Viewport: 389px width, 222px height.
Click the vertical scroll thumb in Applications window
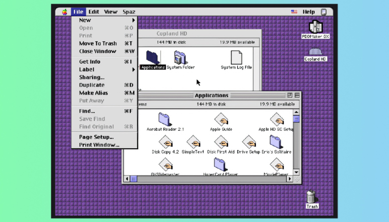(x=296, y=119)
